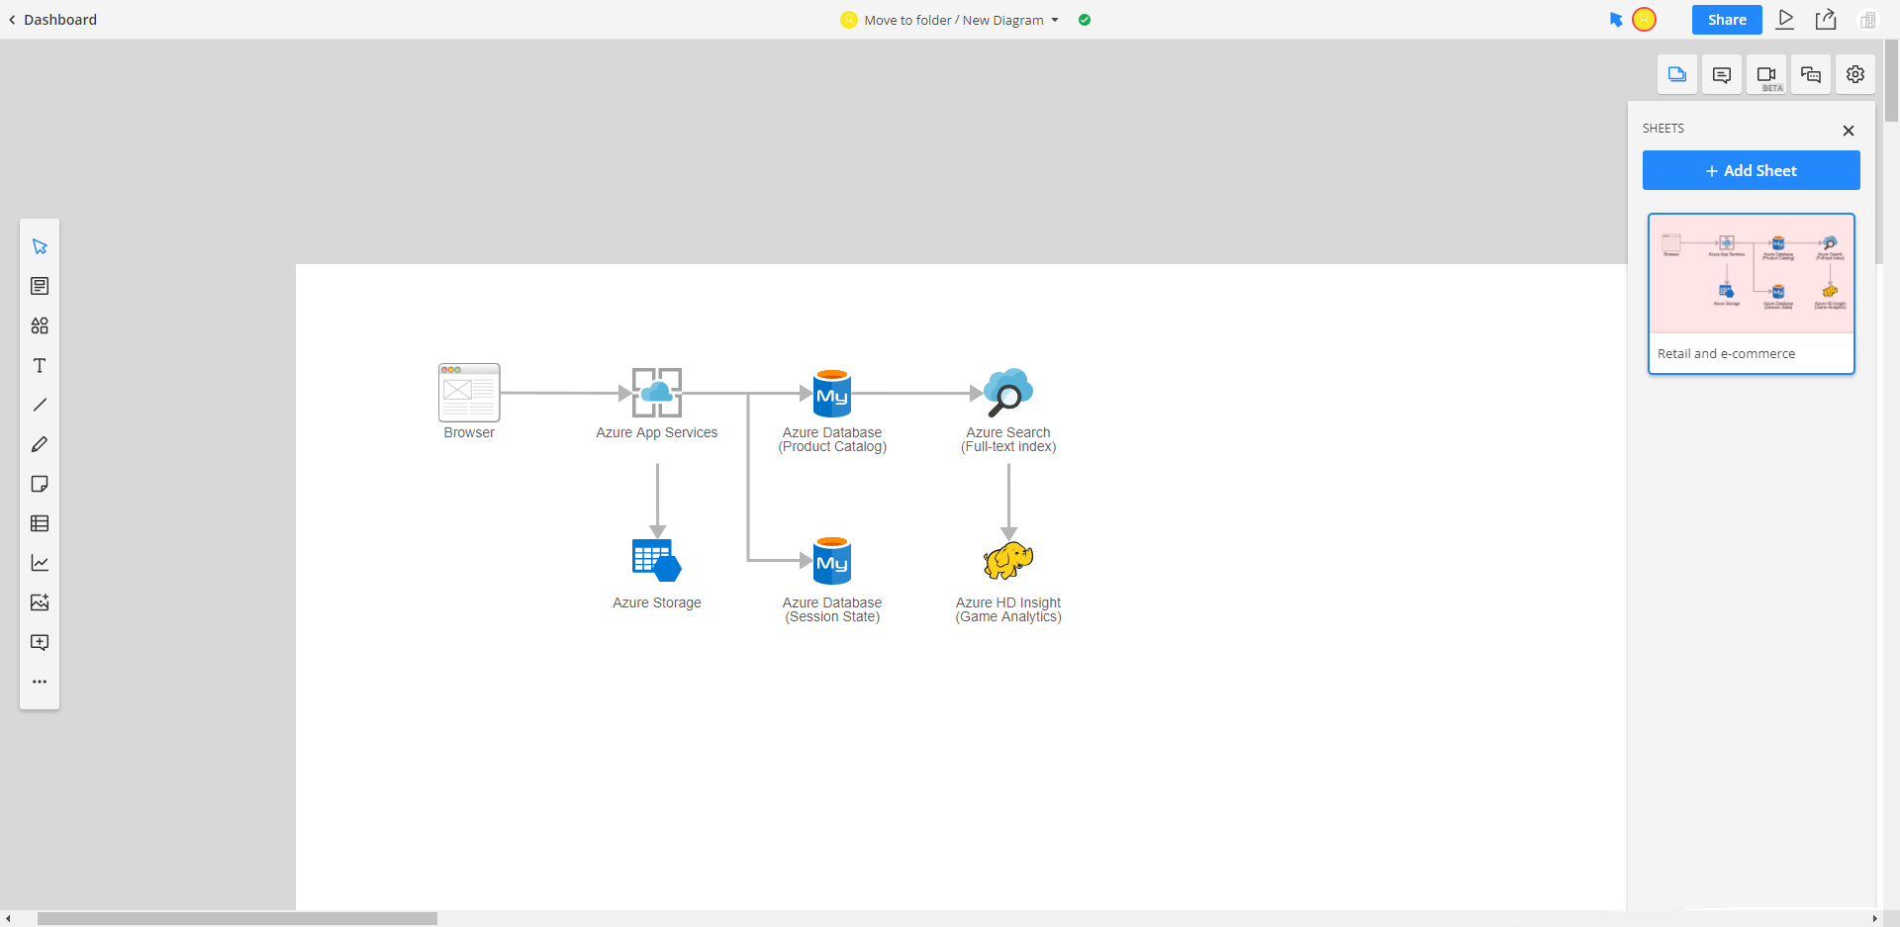Select the pointer selection tool
The image size is (1900, 927).
(x=40, y=246)
